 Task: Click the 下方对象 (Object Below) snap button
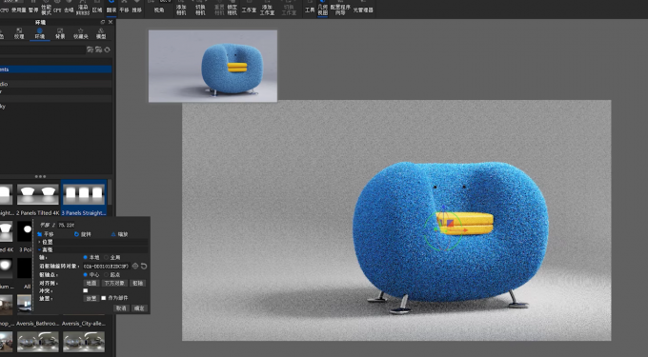[114, 283]
